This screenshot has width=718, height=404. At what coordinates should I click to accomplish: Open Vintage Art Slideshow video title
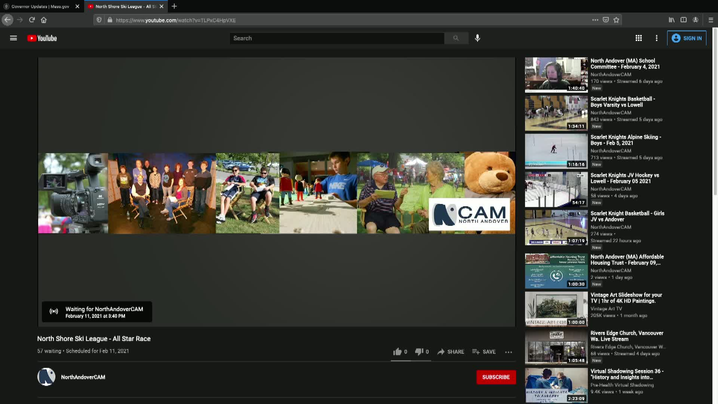pos(626,298)
